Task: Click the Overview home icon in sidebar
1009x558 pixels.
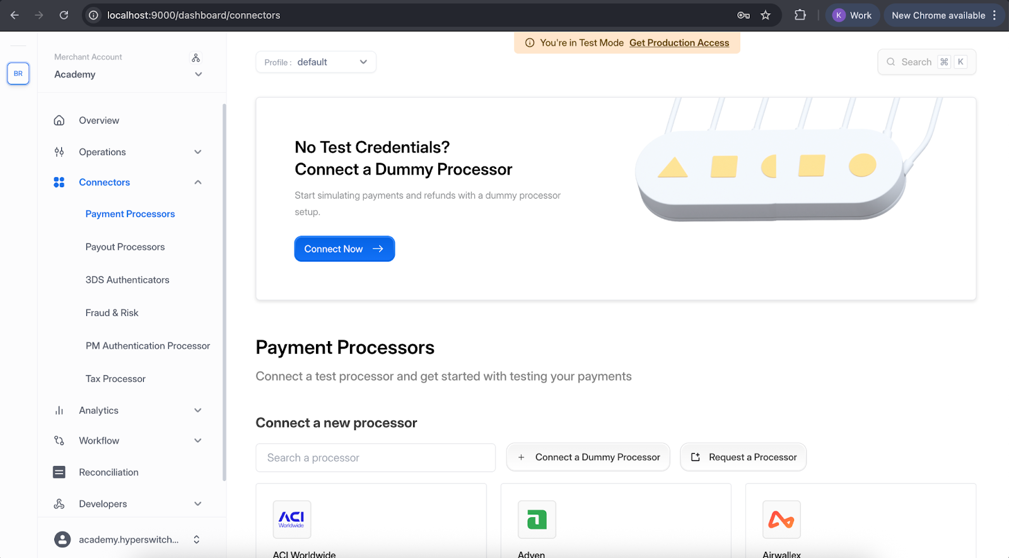Action: (x=59, y=120)
